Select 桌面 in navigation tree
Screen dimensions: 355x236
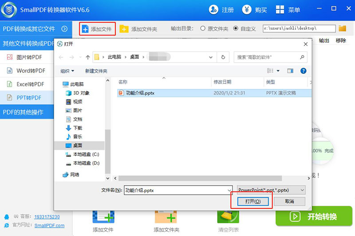click(79, 145)
